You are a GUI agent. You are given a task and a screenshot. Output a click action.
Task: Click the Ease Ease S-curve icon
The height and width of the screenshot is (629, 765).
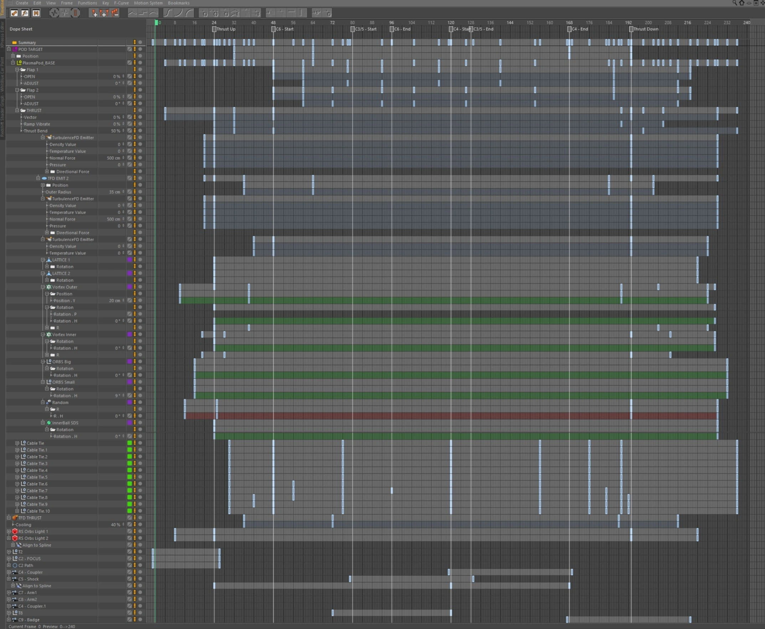tap(168, 13)
